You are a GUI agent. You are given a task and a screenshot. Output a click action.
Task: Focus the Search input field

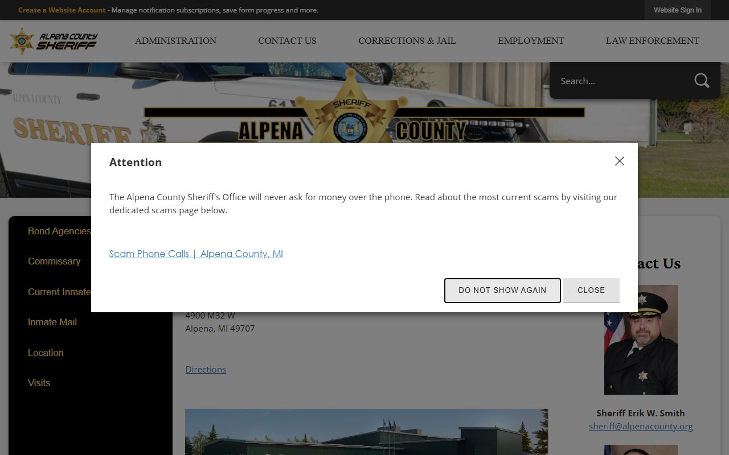point(621,81)
